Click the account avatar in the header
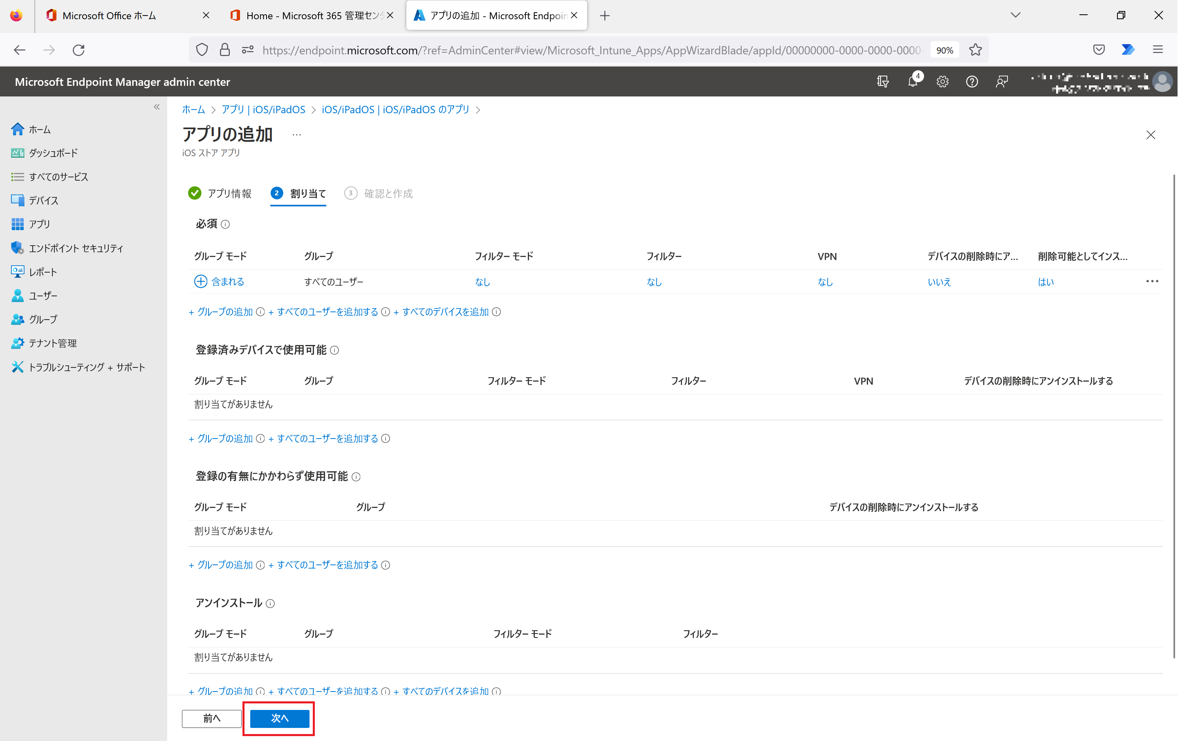1180x741 pixels. point(1163,81)
